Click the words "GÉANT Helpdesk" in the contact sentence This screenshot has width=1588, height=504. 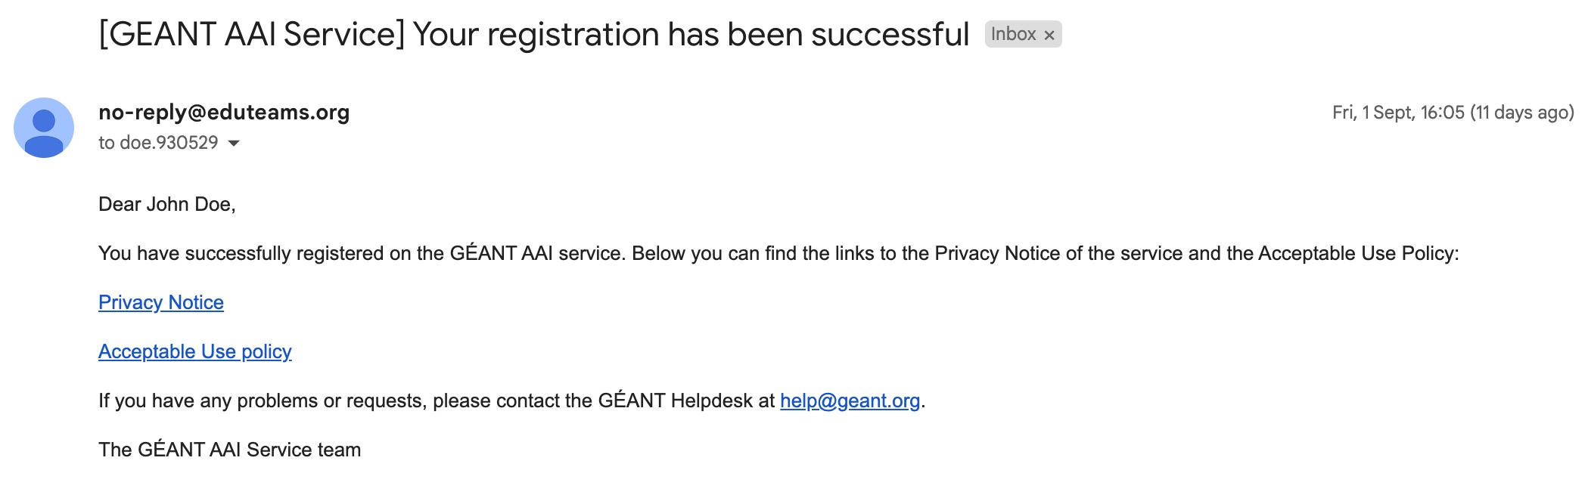click(675, 400)
